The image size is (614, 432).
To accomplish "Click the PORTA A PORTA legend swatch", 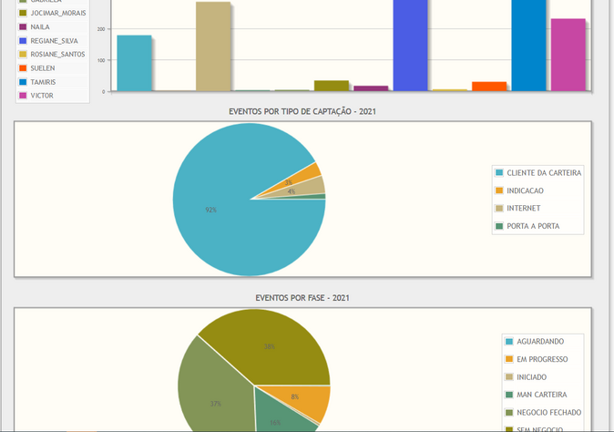I will coord(499,226).
